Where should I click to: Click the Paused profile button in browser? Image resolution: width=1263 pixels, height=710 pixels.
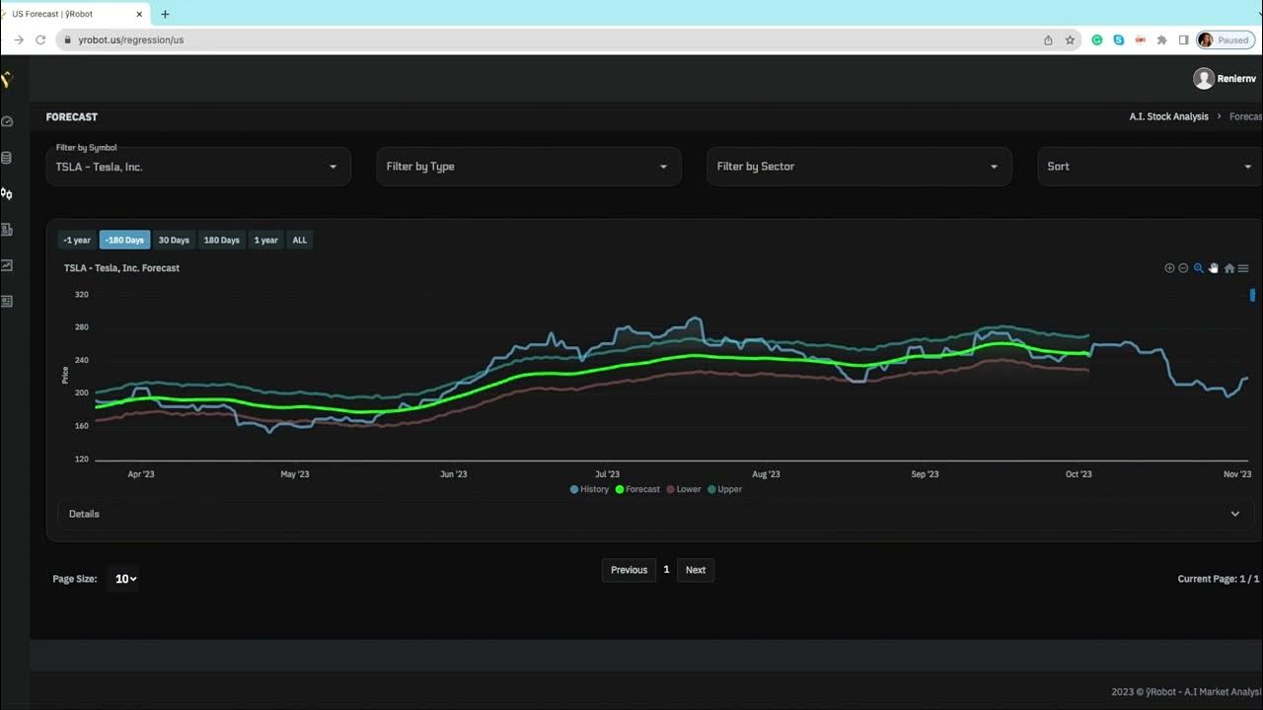pyautogui.click(x=1226, y=40)
